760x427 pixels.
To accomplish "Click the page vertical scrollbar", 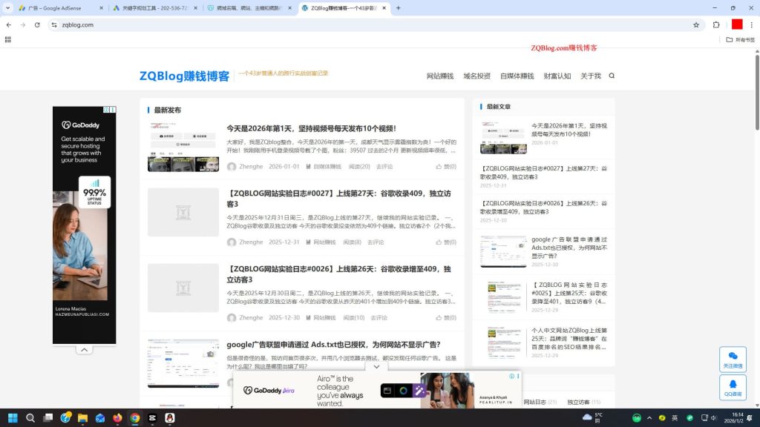I will point(757,92).
